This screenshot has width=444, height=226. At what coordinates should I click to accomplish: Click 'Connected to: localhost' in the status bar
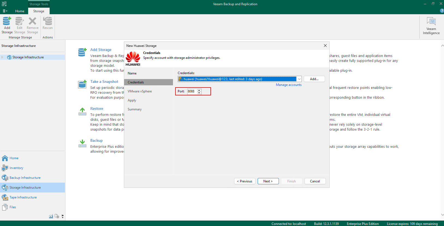tap(289, 224)
